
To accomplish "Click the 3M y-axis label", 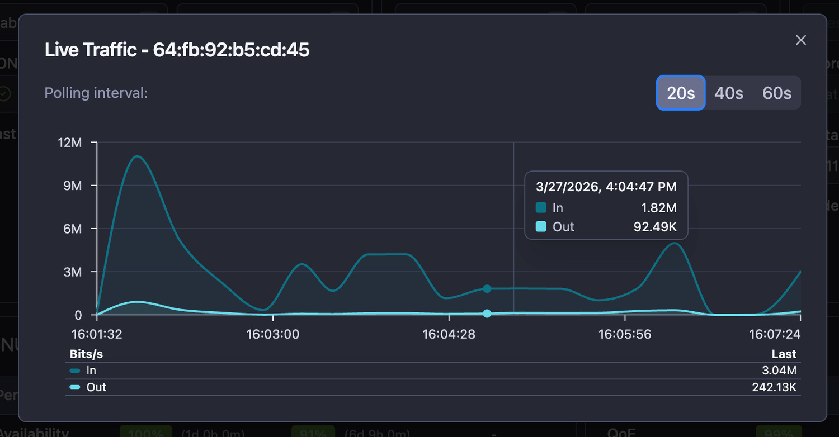I will click(73, 272).
